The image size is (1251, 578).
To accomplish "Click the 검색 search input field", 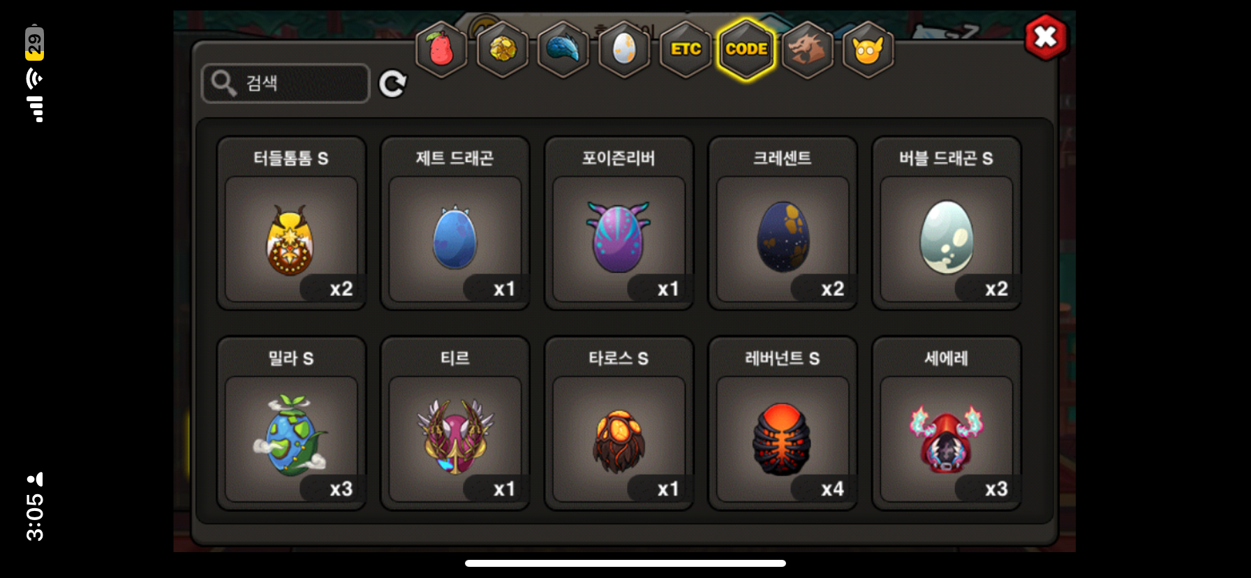I will (286, 83).
